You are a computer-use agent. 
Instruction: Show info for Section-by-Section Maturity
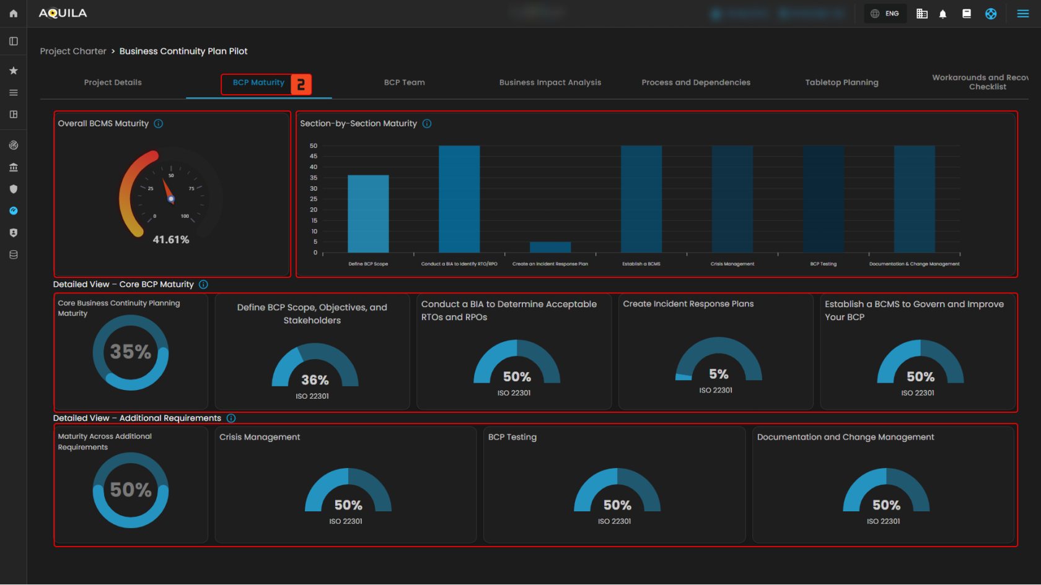[427, 124]
